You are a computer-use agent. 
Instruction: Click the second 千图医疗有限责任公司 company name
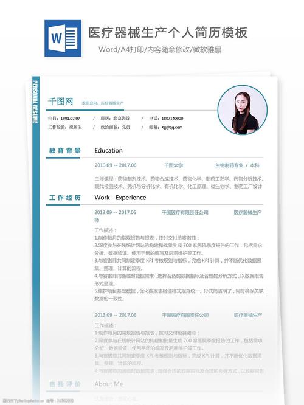click(x=185, y=315)
